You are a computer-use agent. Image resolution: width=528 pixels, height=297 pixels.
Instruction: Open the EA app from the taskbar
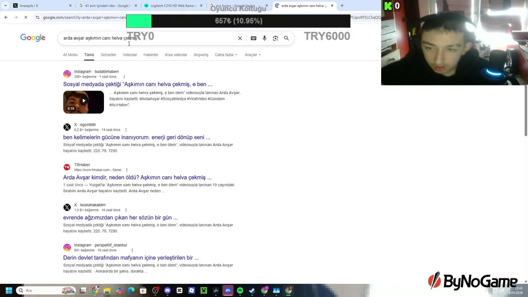coord(228,290)
